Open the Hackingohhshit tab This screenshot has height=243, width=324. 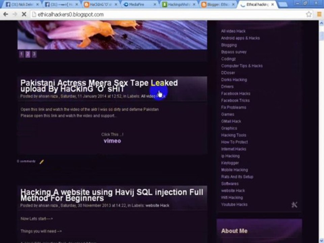click(179, 4)
